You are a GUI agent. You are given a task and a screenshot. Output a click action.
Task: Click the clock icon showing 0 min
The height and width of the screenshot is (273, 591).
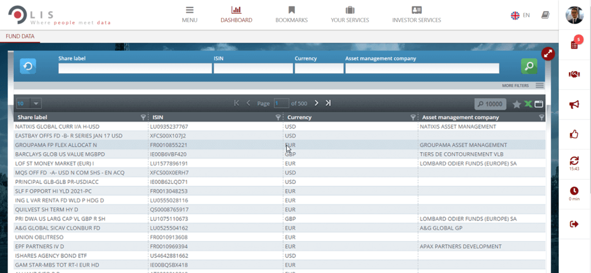(x=574, y=190)
